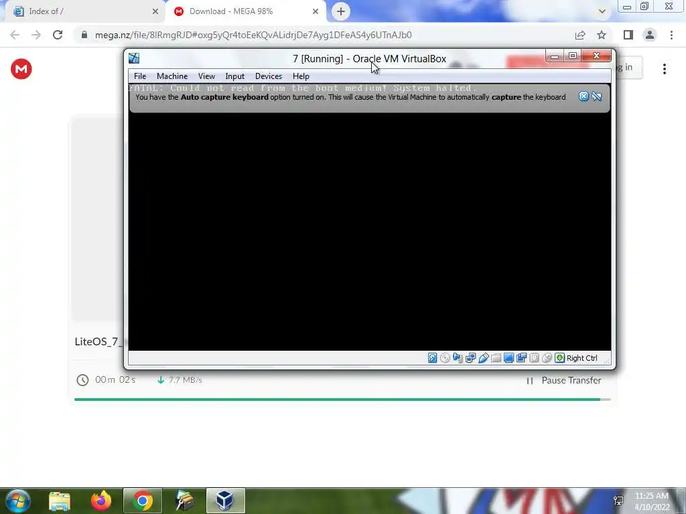Click the VirtualBox window title icon
The height and width of the screenshot is (514, 686).
[134, 58]
